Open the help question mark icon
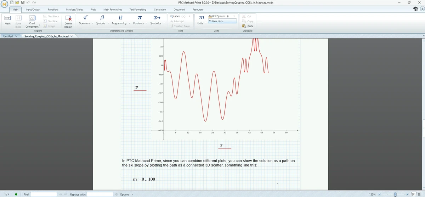Viewport: 425px width, 197px height. point(422,10)
